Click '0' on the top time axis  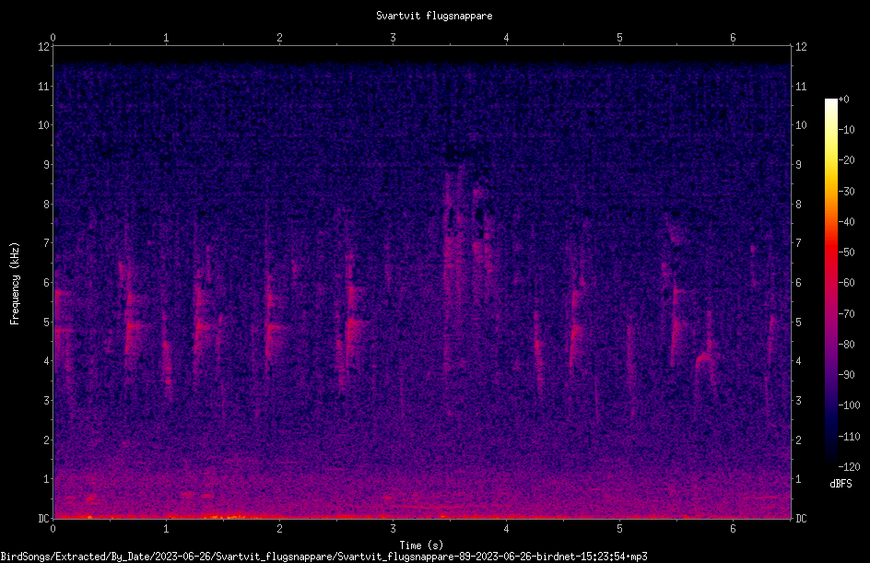click(x=53, y=38)
